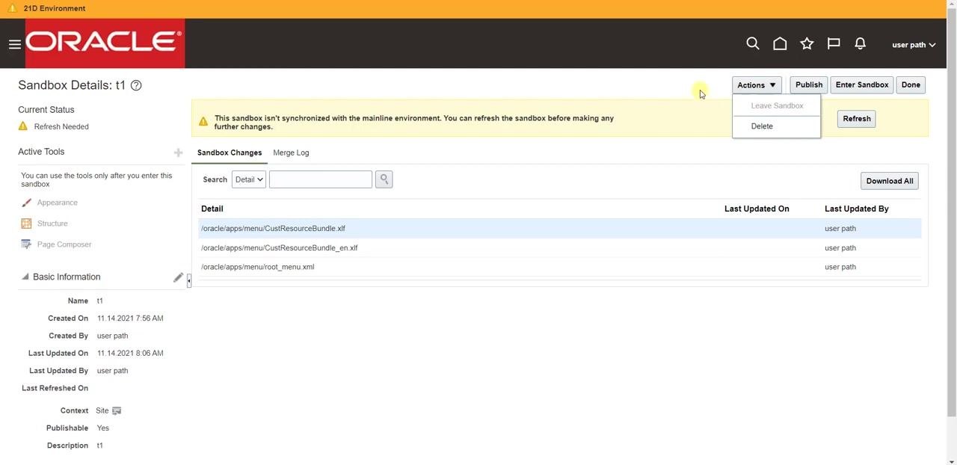The image size is (957, 465).
Task: Open the search magnifier in header
Action: click(753, 44)
